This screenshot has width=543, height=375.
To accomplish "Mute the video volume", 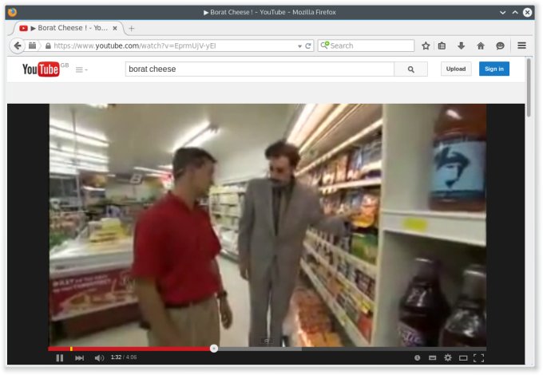I will tap(99, 357).
